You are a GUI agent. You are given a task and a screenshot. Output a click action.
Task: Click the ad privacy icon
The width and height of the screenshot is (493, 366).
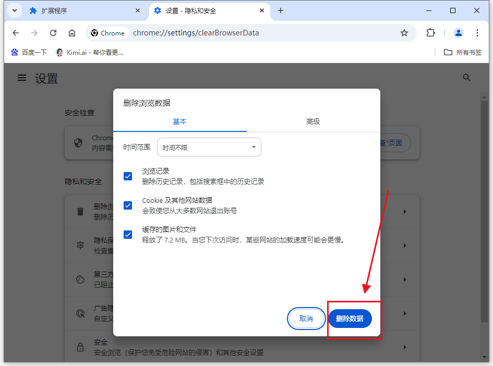tap(80, 313)
